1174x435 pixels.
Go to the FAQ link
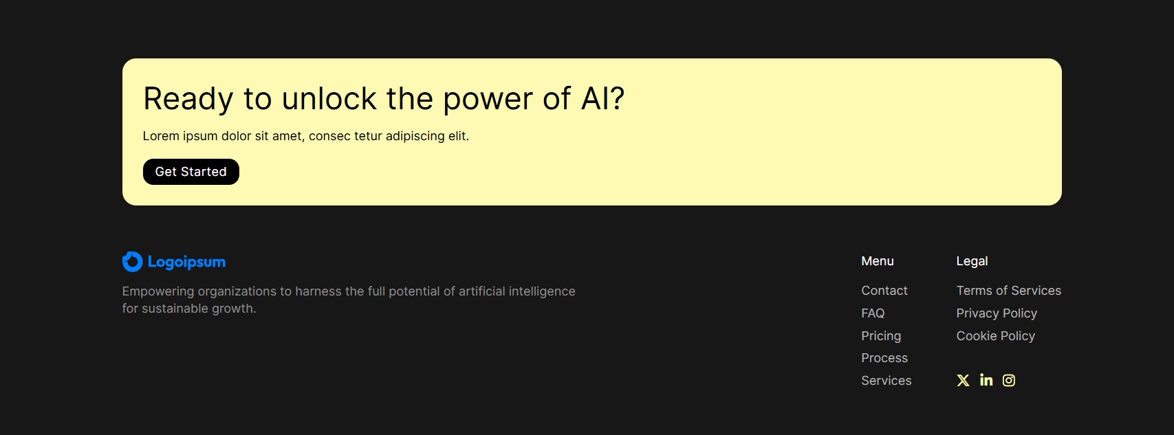pos(873,313)
